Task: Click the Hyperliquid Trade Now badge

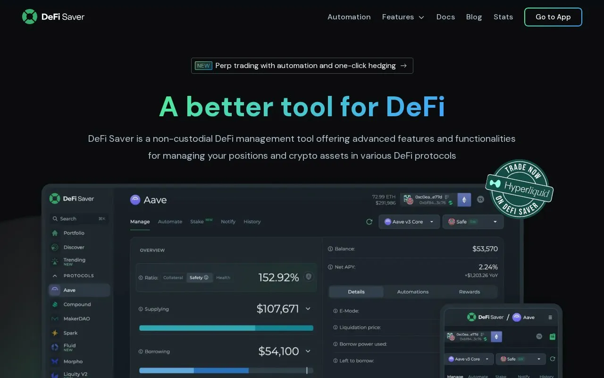Action: 520,189
